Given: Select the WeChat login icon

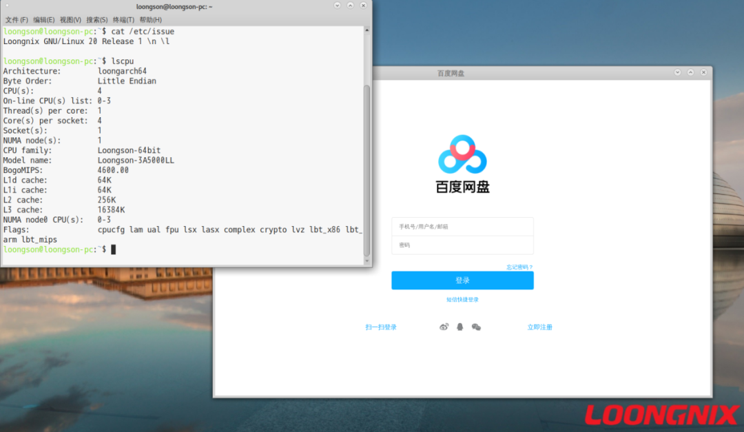Looking at the screenshot, I should (x=476, y=327).
